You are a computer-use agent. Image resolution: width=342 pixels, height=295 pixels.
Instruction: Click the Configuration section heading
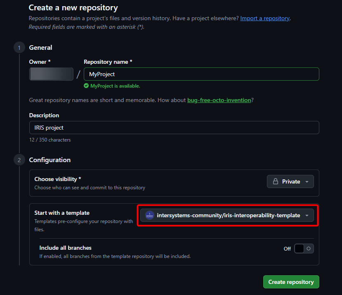(50, 160)
